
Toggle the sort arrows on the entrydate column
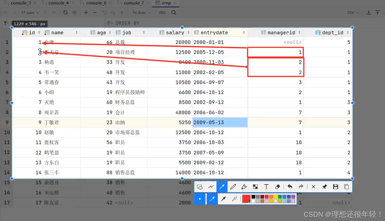[x=244, y=33]
